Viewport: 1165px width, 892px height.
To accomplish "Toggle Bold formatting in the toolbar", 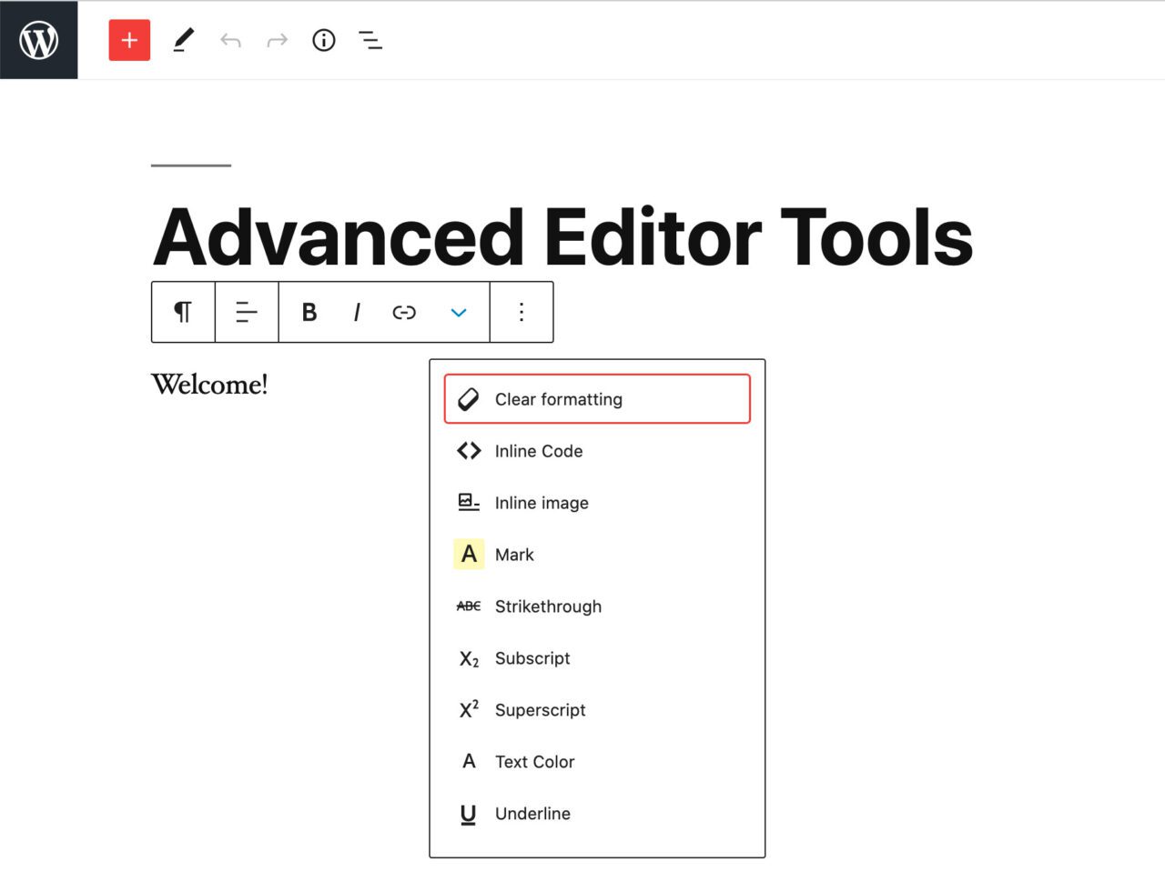I will pos(309,312).
